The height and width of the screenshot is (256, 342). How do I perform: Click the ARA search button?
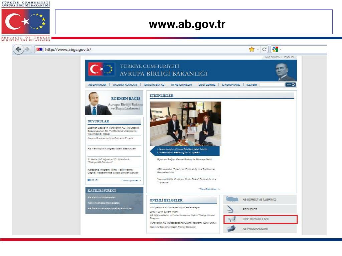point(291,85)
